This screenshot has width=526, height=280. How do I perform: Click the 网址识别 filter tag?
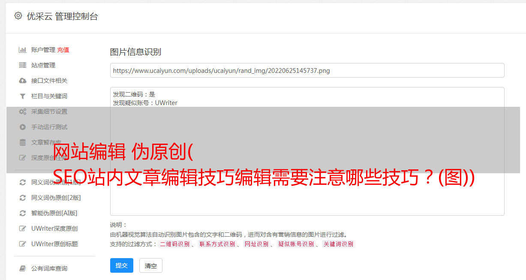pyautogui.click(x=256, y=244)
